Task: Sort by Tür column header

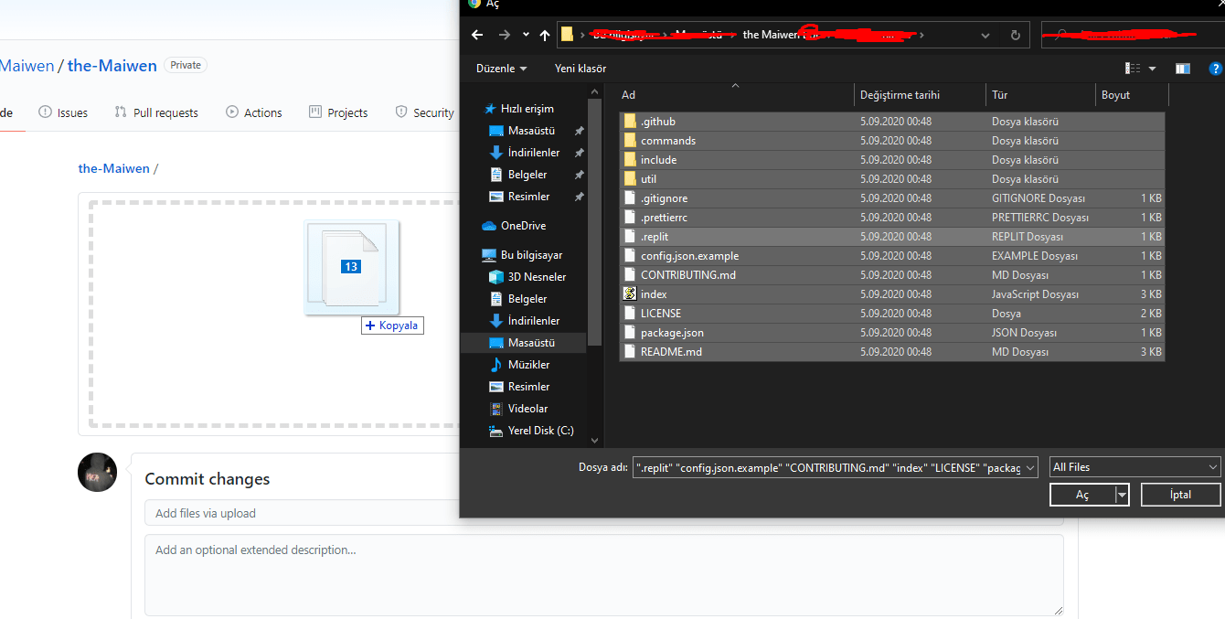Action: (1041, 95)
